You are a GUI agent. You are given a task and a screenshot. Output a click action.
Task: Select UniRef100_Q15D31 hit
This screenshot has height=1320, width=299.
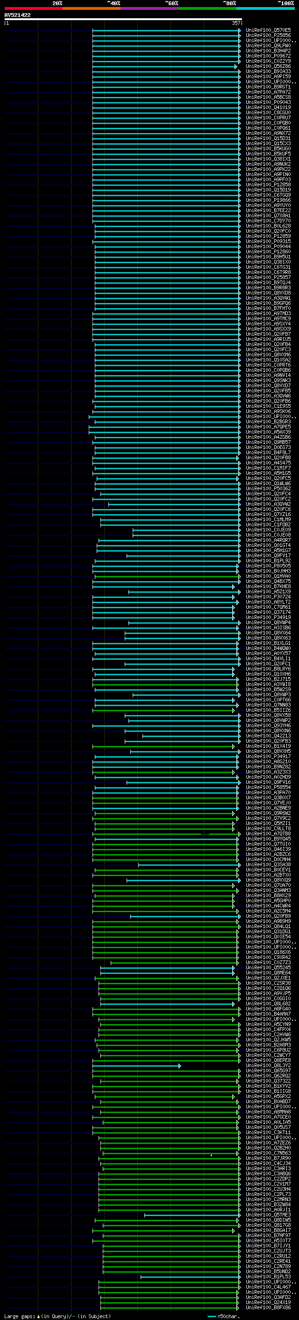point(268,138)
